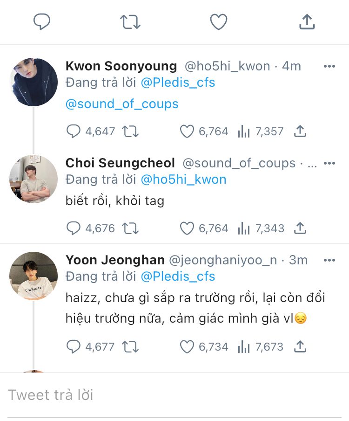Image resolution: width=349 pixels, height=421 pixels.
Task: Open the @sound_of_coups mention link
Action: pyautogui.click(x=122, y=104)
